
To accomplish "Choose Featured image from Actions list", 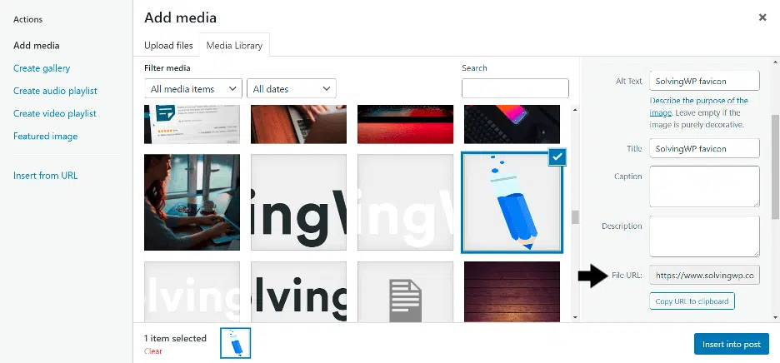I will tap(45, 136).
